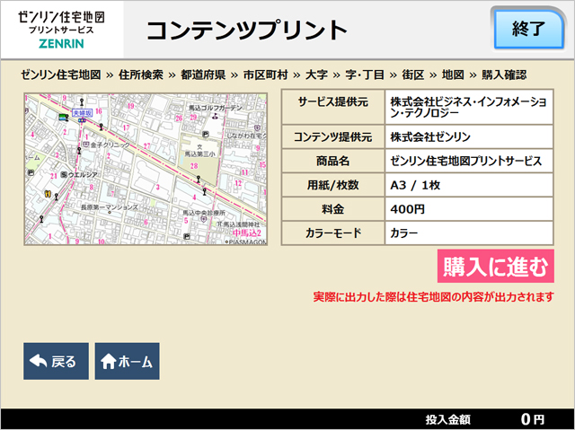Select the 大字 breadcrumb
This screenshot has height=430, width=575.
tap(316, 75)
